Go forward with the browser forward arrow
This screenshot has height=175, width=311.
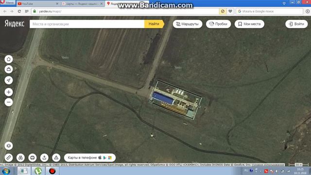[x=12, y=11]
